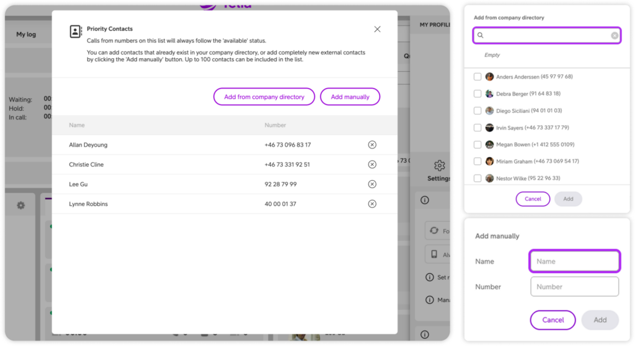Remove Lynne Robbins from the list
This screenshot has width=635, height=346.
[372, 204]
